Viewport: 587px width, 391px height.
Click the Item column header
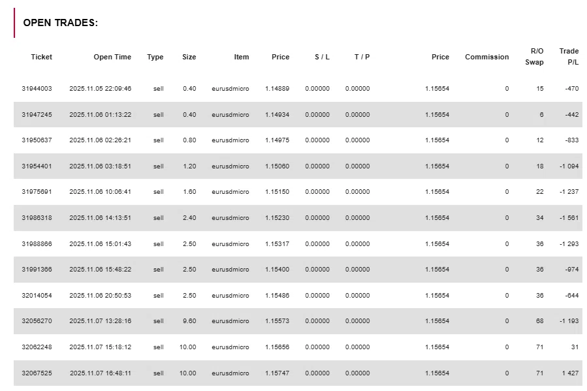[242, 57]
